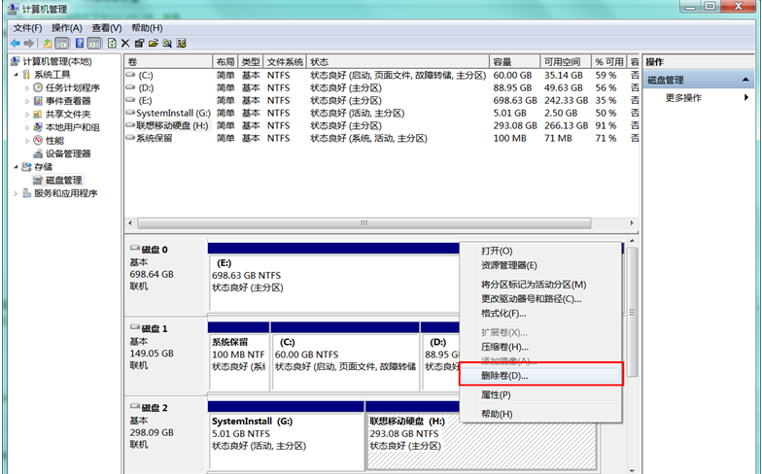Select 事件查看器 in the left tree
Image resolution: width=762 pixels, height=474 pixels.
coord(68,101)
